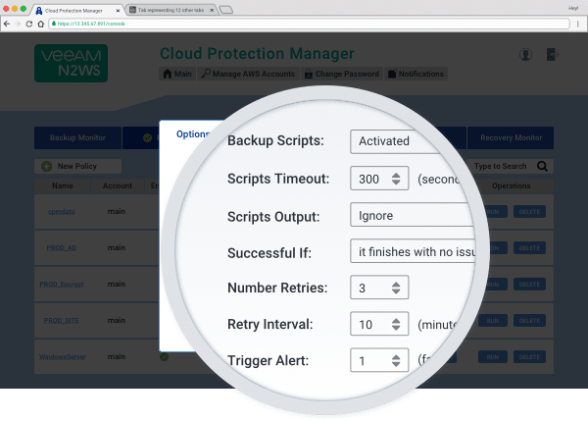Sort by Name column header

click(63, 185)
